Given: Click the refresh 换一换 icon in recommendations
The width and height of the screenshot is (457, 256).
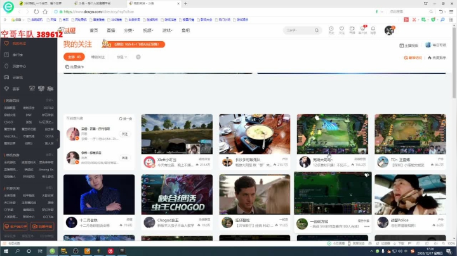Looking at the screenshot, I should click(121, 118).
